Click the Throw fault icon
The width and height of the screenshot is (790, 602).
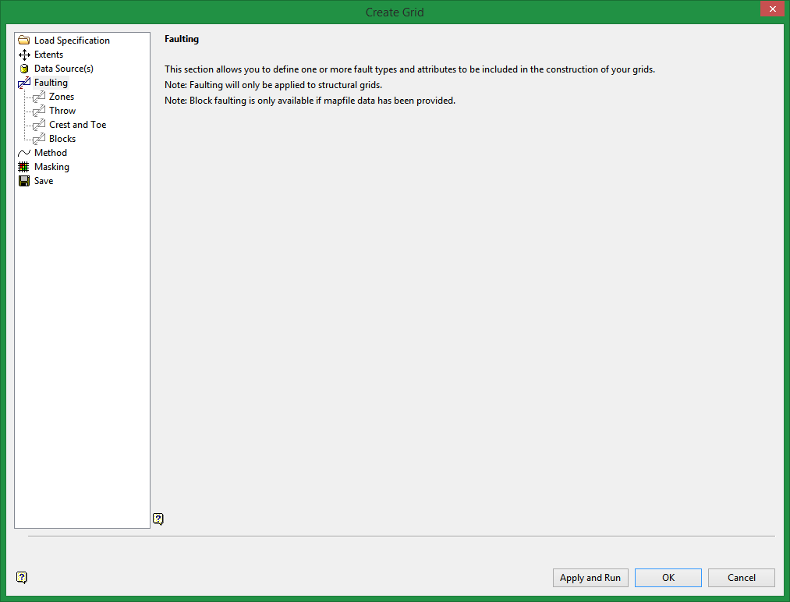(39, 111)
